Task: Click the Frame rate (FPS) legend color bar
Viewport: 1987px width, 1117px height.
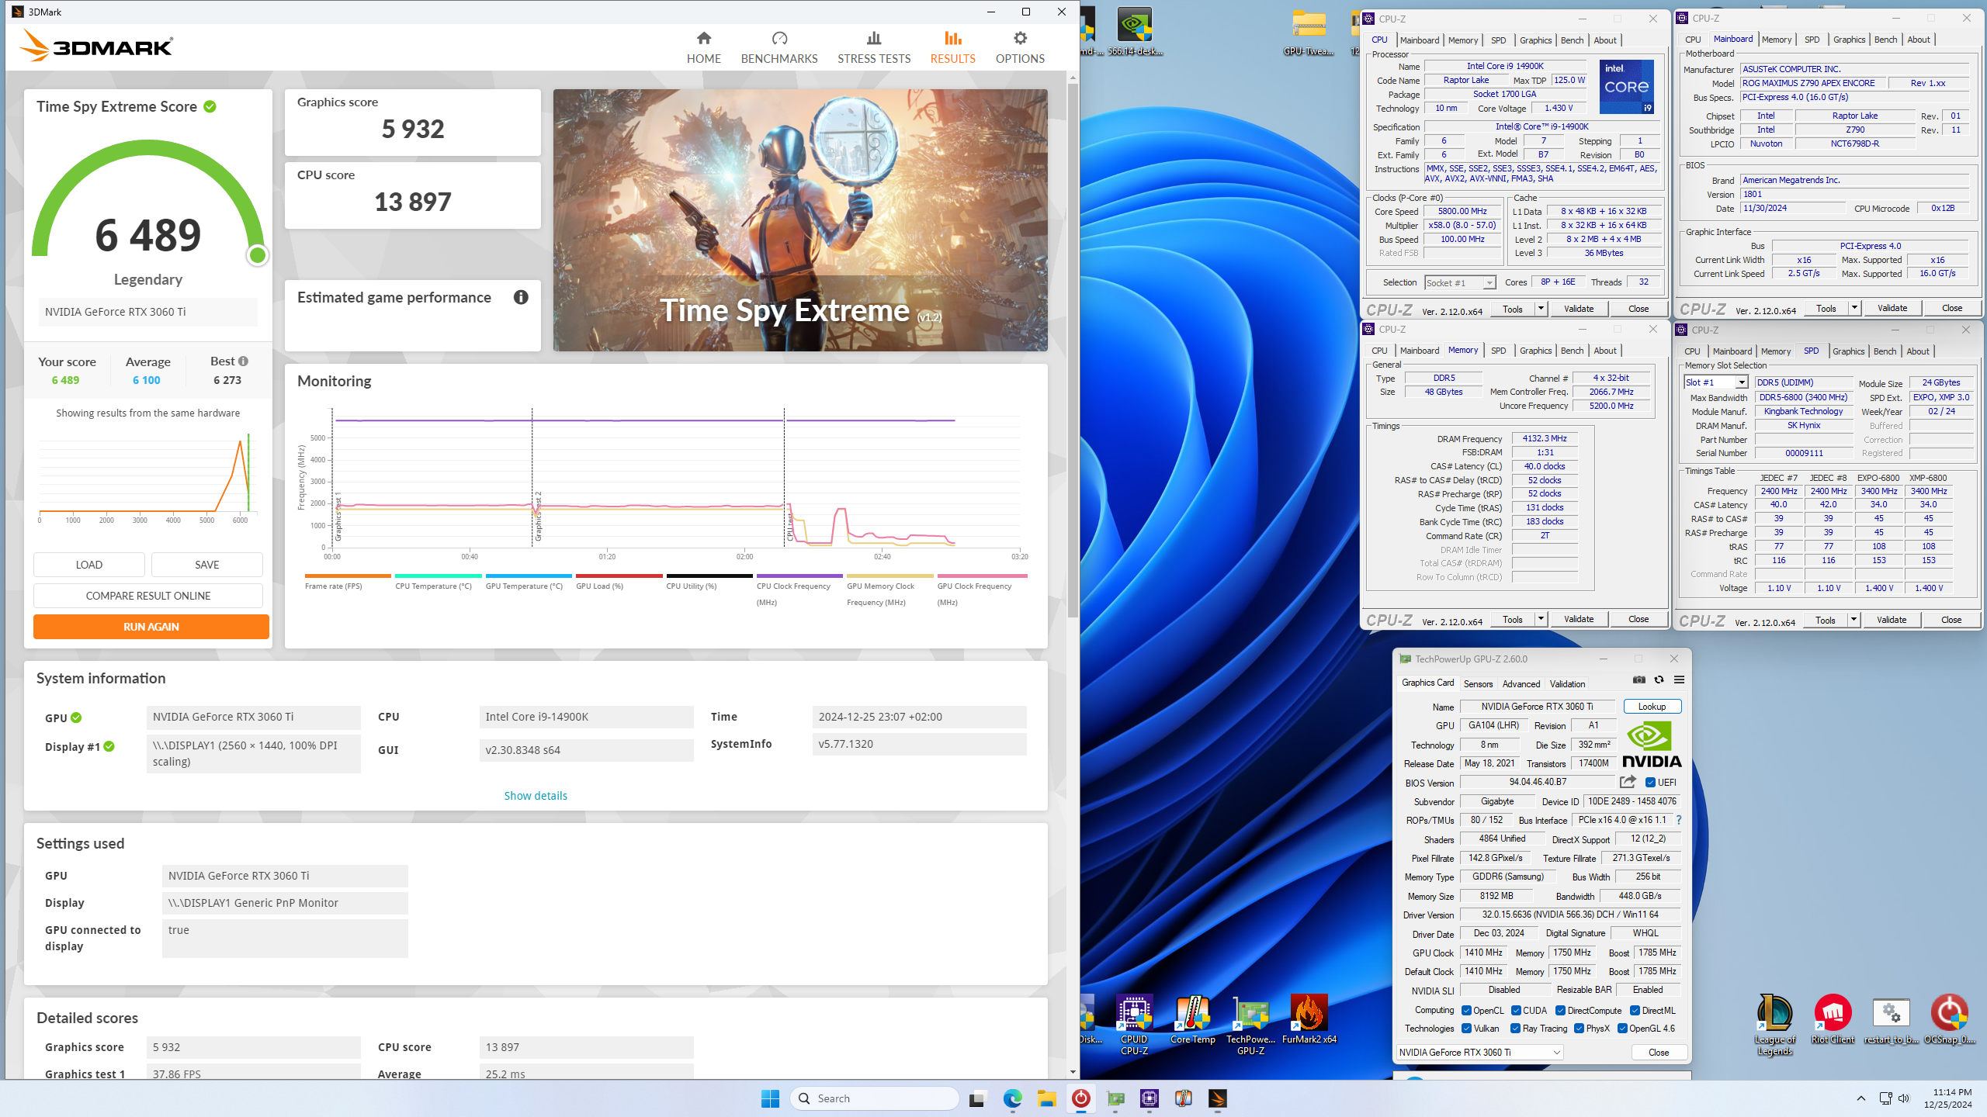Action: [348, 576]
